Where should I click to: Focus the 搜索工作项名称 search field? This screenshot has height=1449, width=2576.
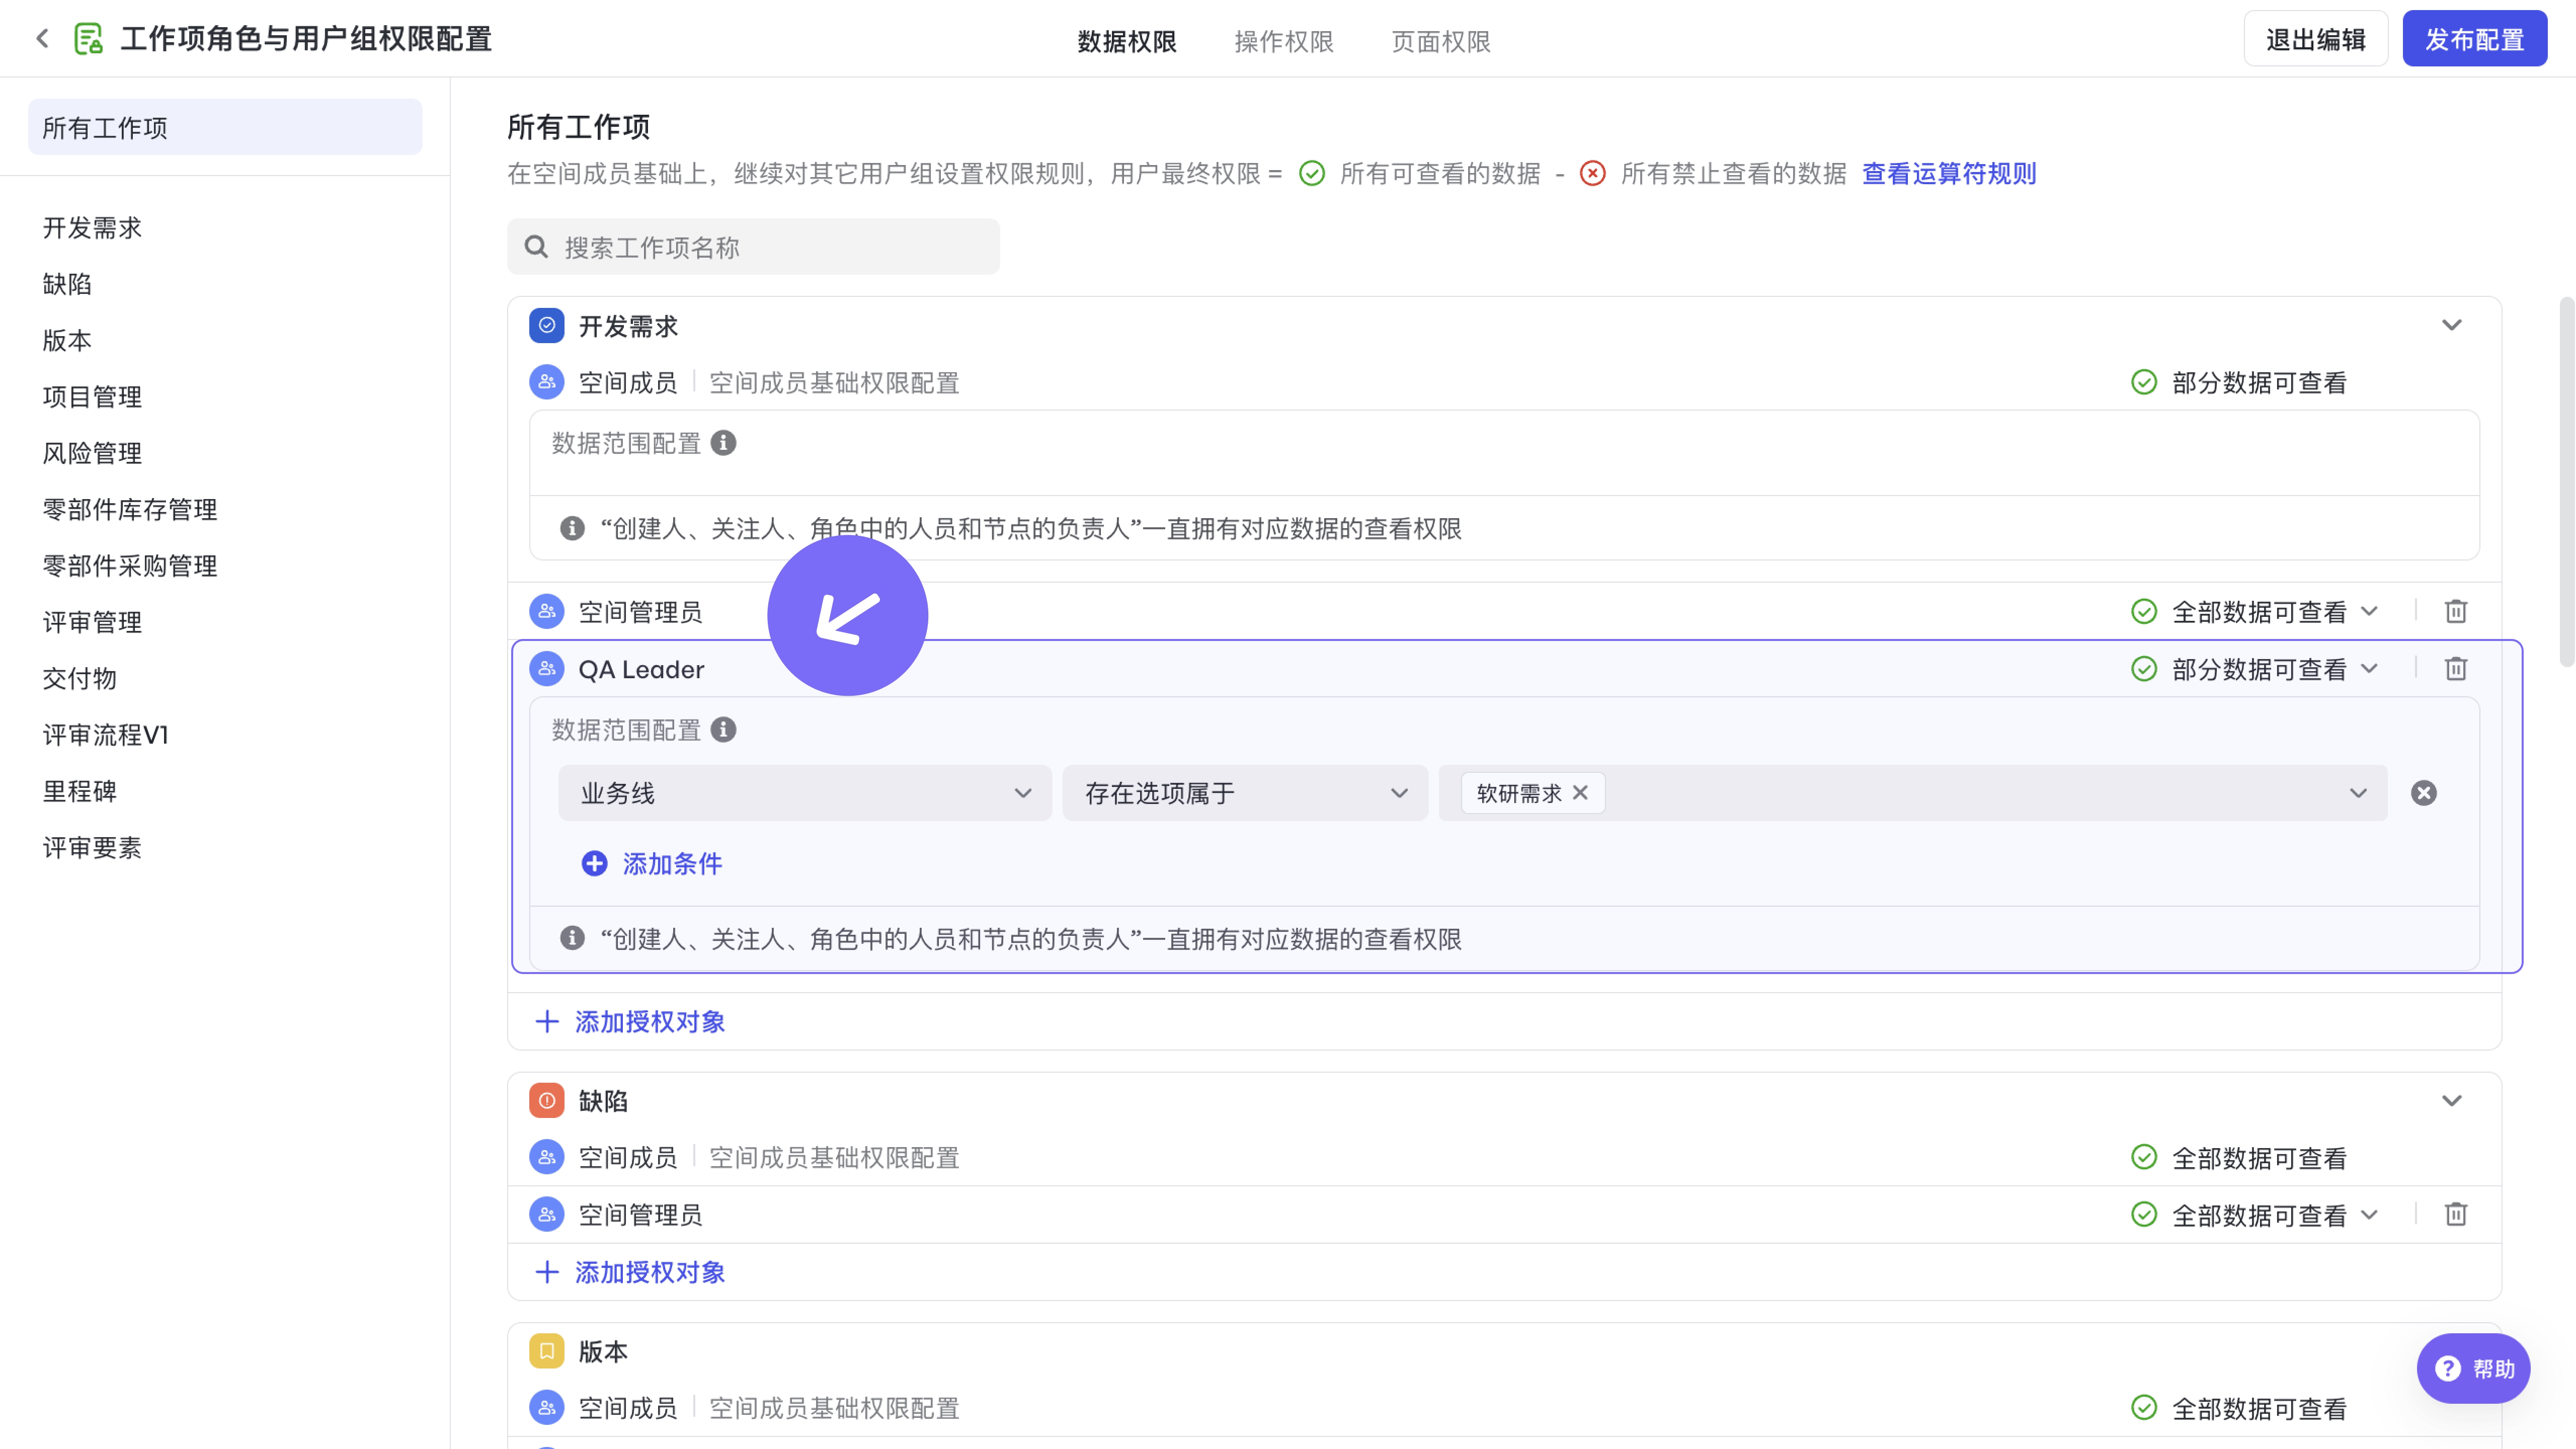pos(753,247)
